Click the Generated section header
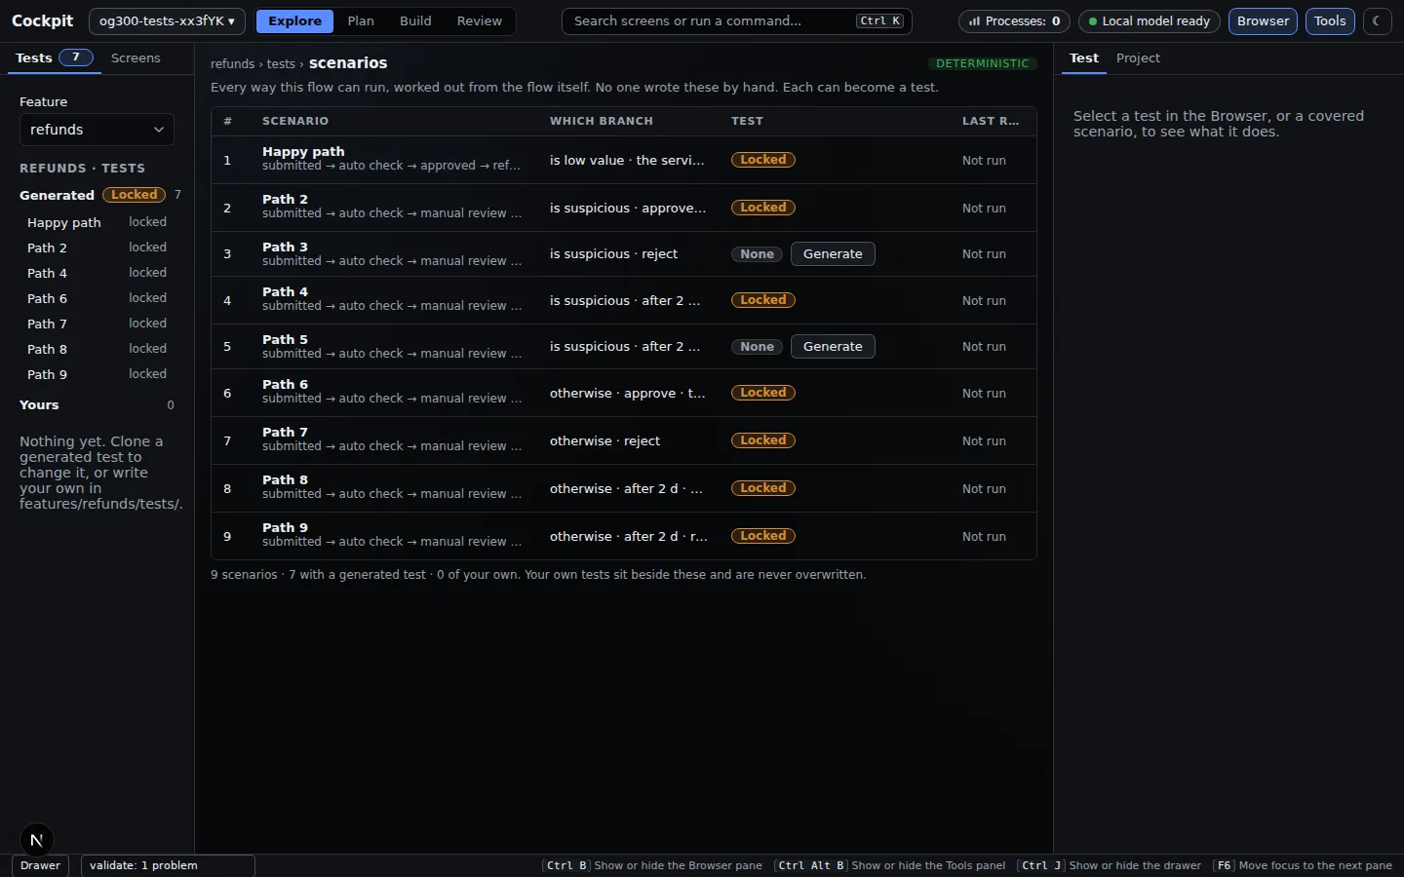The width and height of the screenshot is (1404, 877). tap(57, 195)
